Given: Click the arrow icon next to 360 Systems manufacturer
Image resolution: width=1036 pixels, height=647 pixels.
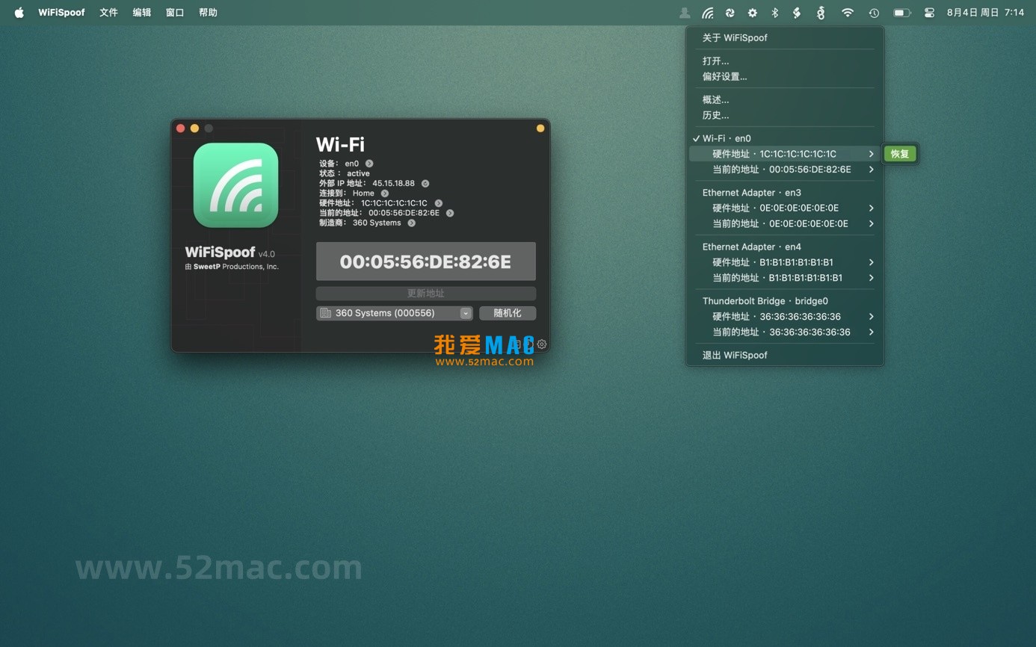Looking at the screenshot, I should point(412,223).
